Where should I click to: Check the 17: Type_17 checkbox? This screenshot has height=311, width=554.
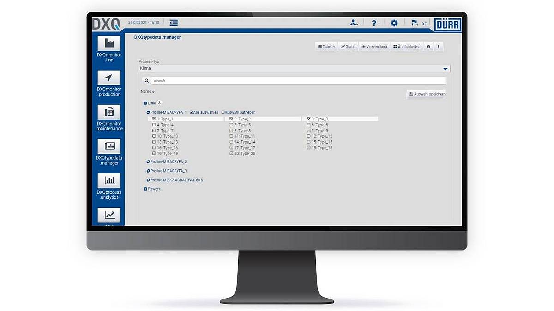click(231, 148)
